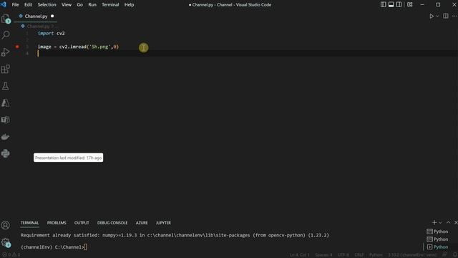
Task: Run the Python file with the play button
Action: pyautogui.click(x=431, y=16)
